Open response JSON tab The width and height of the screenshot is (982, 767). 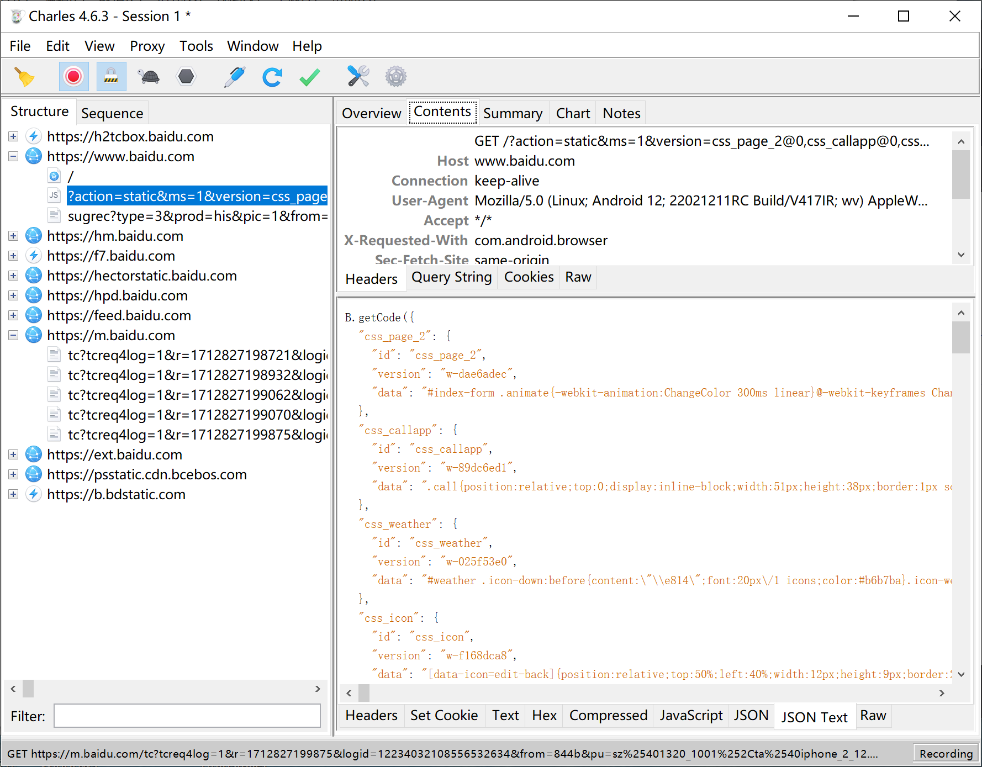(751, 715)
